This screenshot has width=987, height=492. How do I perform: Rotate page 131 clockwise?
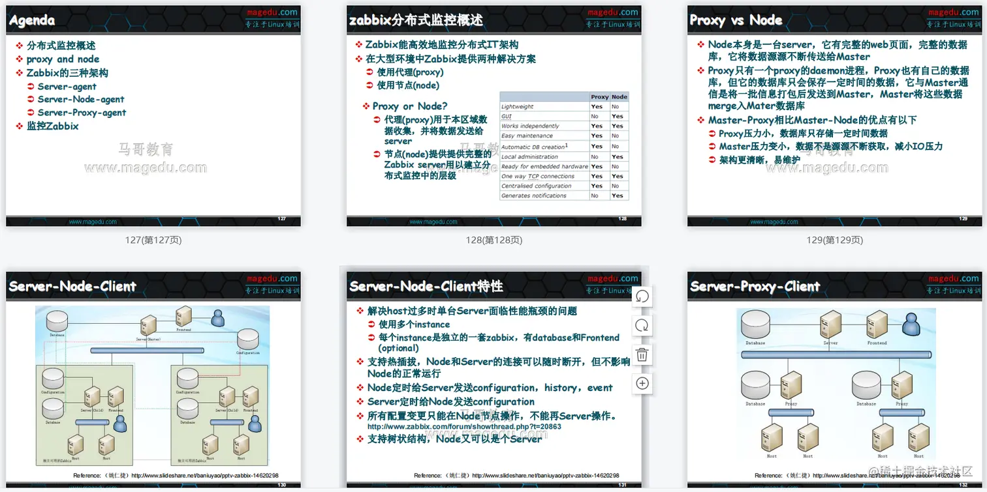click(642, 325)
